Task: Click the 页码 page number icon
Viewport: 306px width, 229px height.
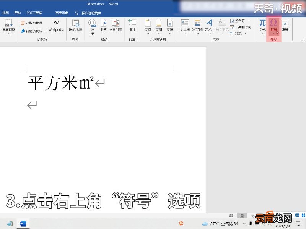Action: pyautogui.click(x=170, y=23)
